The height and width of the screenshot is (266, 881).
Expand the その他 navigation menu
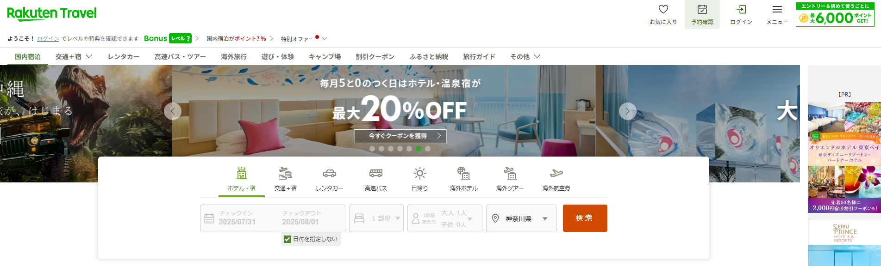525,56
